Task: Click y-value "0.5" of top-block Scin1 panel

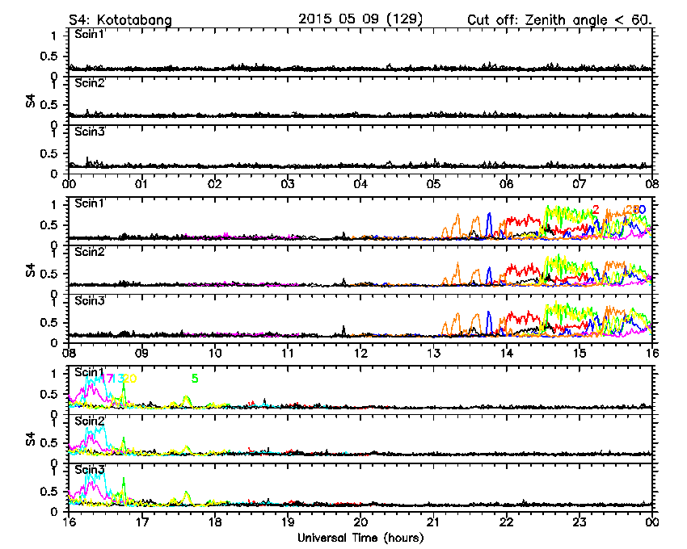Action: pyautogui.click(x=48, y=57)
